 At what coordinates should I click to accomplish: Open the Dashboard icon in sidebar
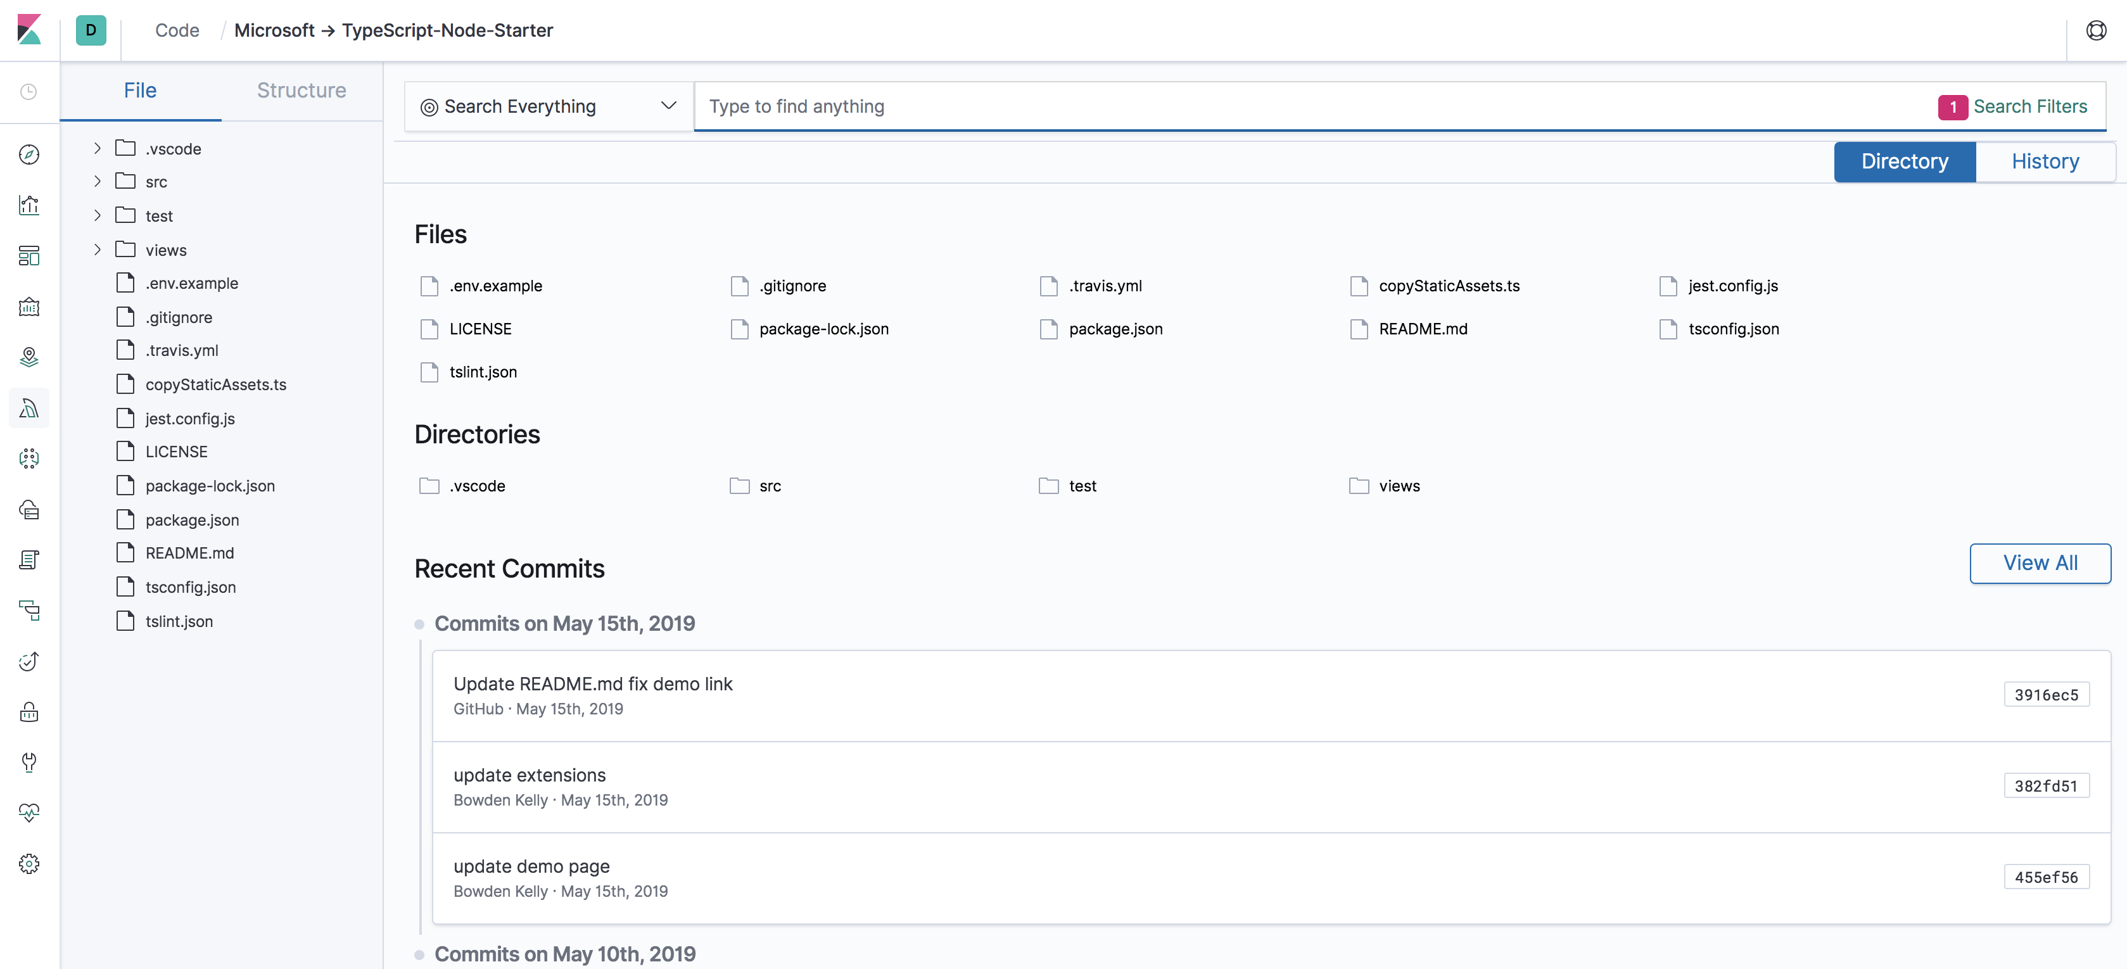[x=29, y=256]
